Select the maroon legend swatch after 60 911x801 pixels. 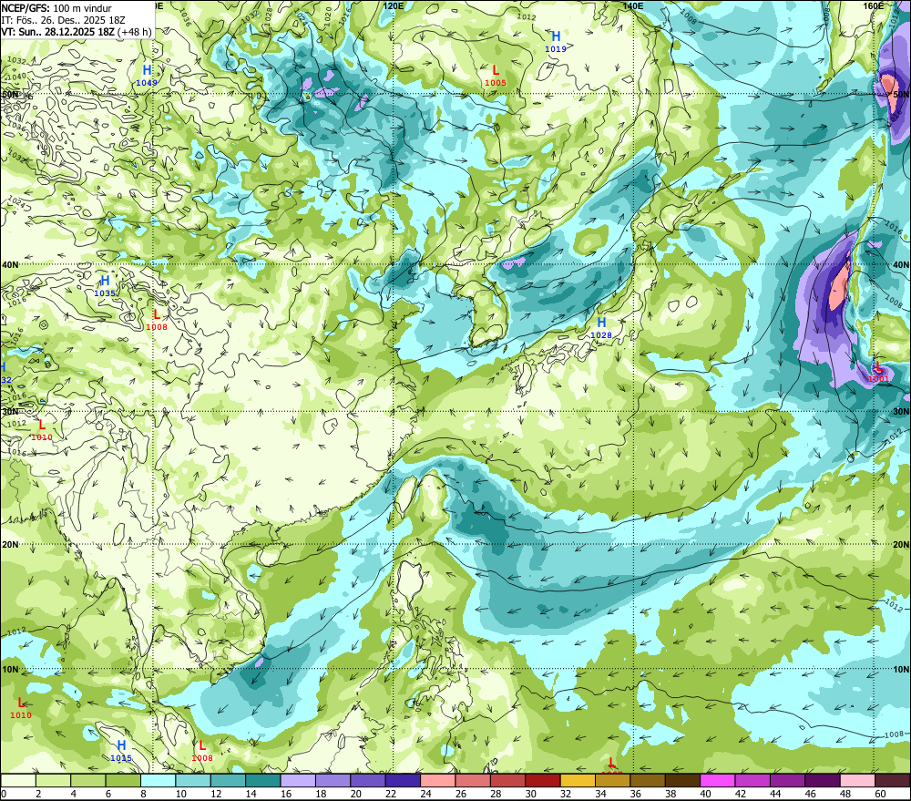click(893, 781)
